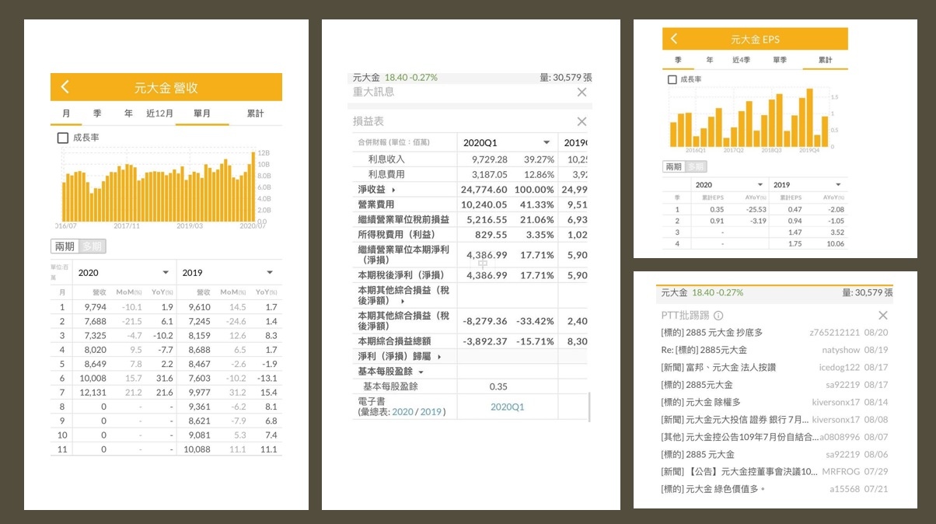This screenshot has width=936, height=524.
Task: Expand the 淨收益 row in 損益表
Action: click(x=393, y=190)
